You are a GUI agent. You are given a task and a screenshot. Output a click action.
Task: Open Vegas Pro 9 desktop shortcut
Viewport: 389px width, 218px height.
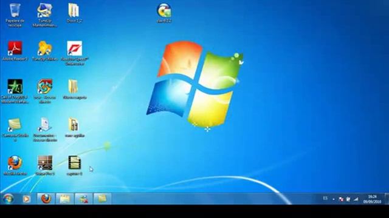(x=45, y=165)
